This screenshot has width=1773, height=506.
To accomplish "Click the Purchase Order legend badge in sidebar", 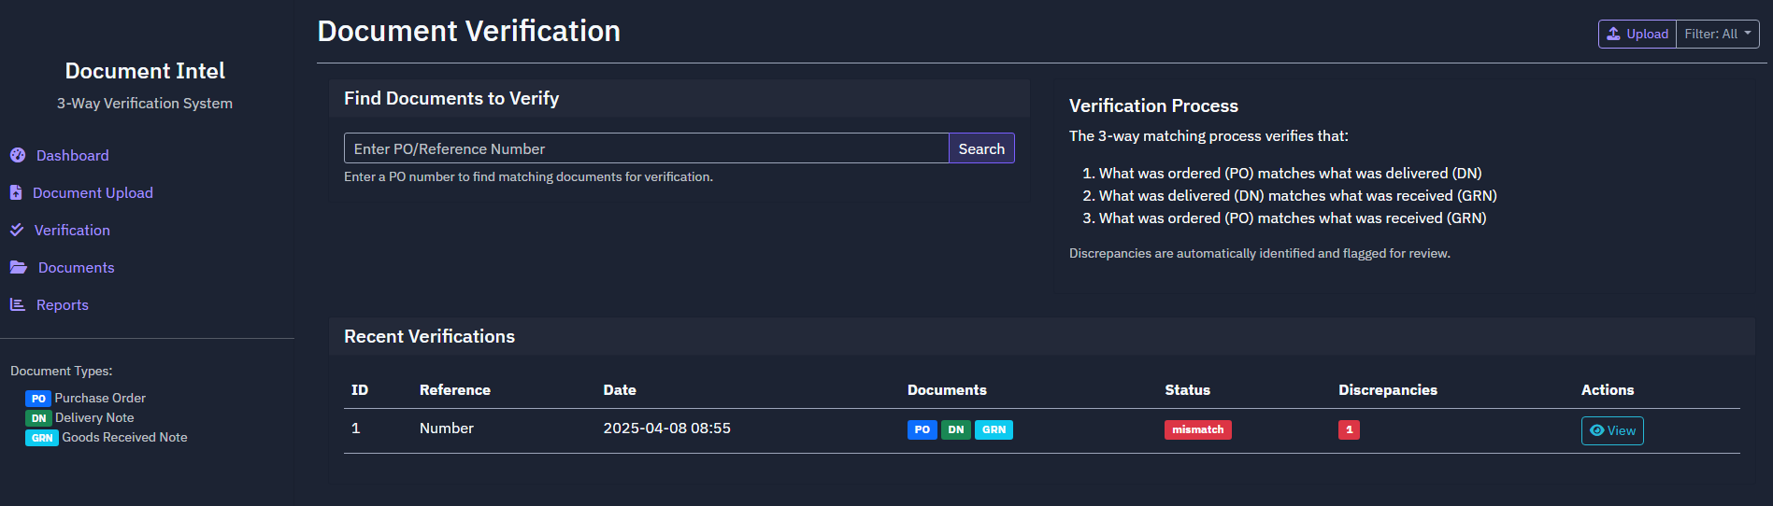I will click(38, 399).
